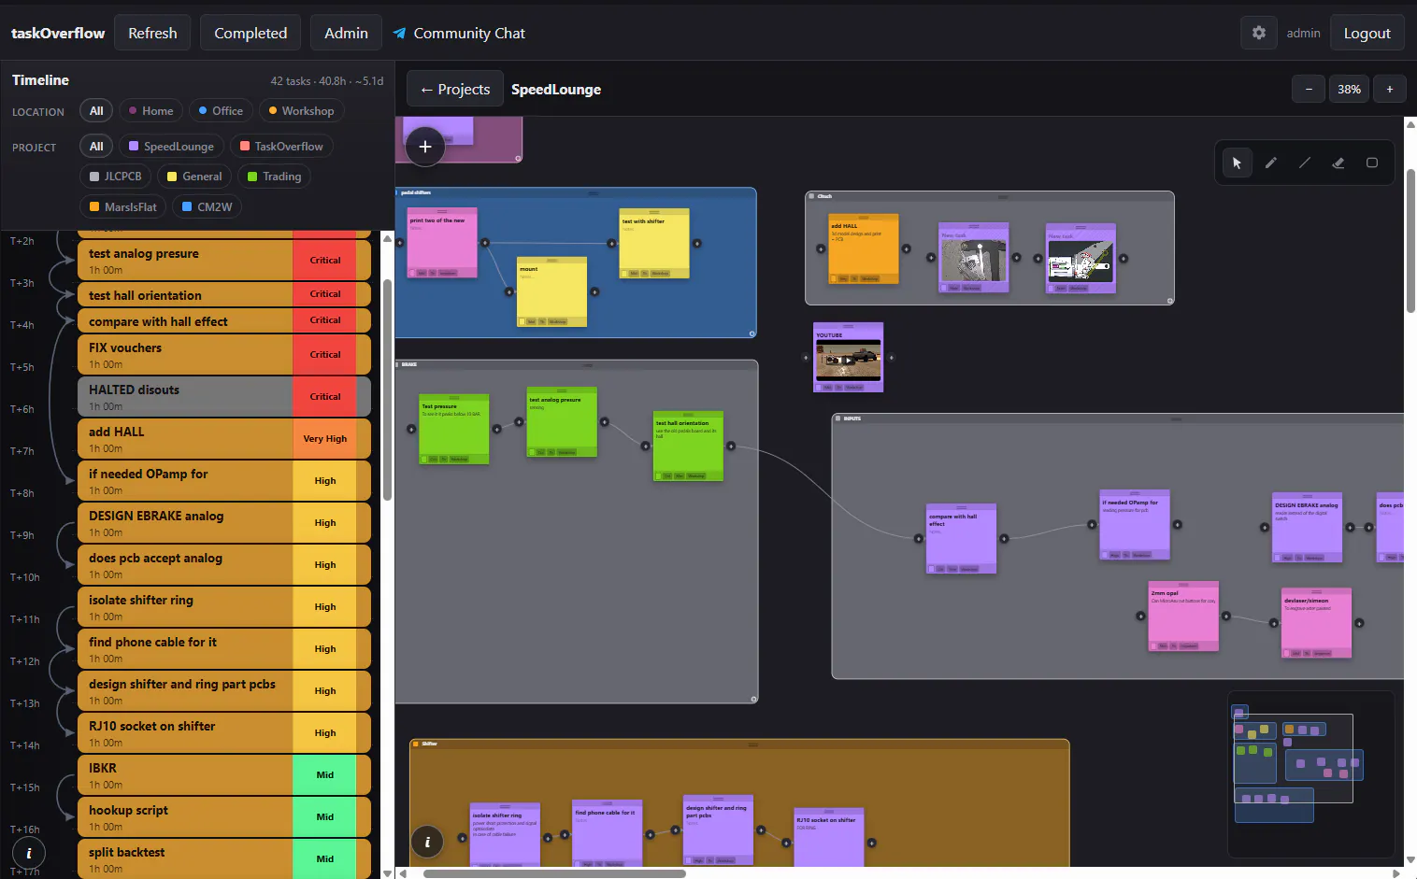Select the straight line tool
The width and height of the screenshot is (1417, 879).
(x=1304, y=163)
